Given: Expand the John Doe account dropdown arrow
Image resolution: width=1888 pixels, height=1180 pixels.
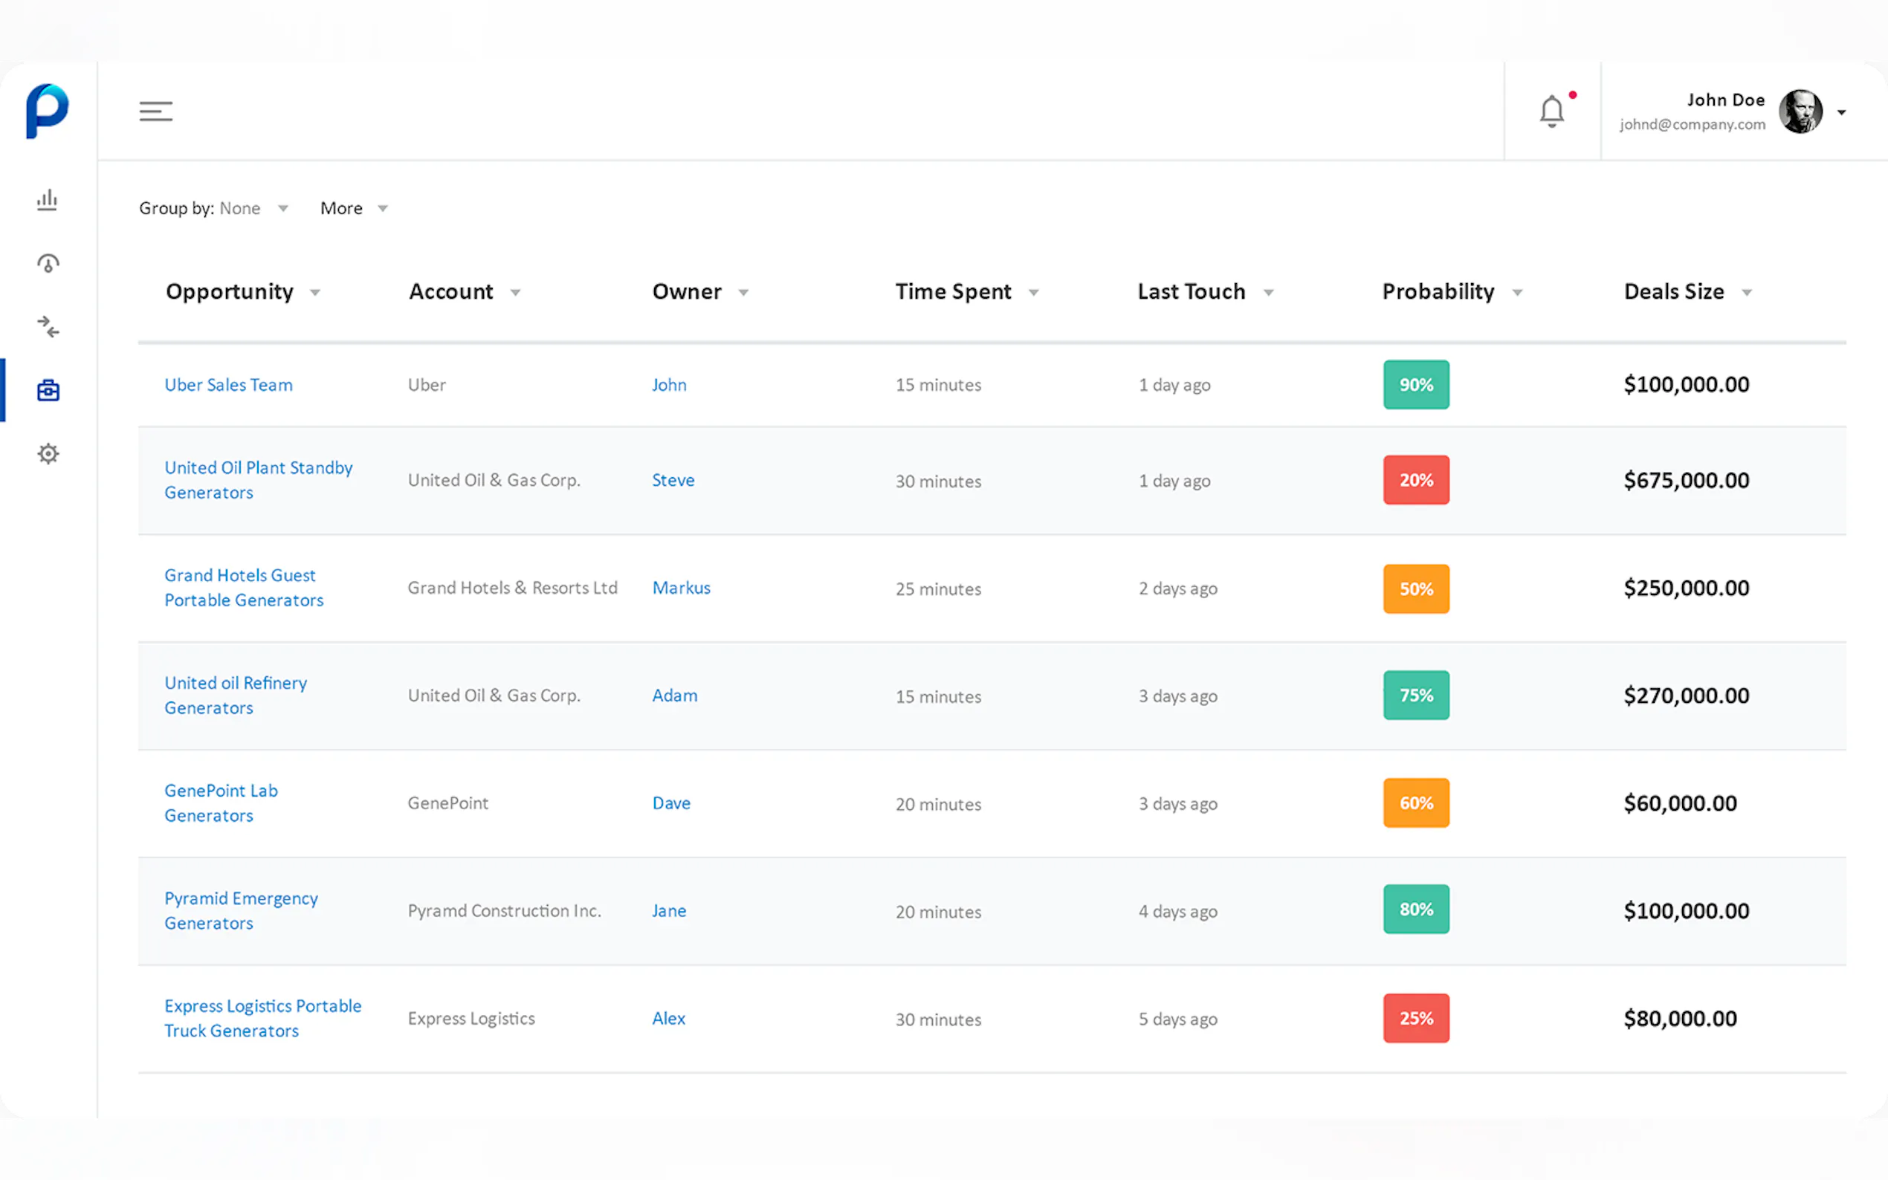Looking at the screenshot, I should pyautogui.click(x=1841, y=112).
